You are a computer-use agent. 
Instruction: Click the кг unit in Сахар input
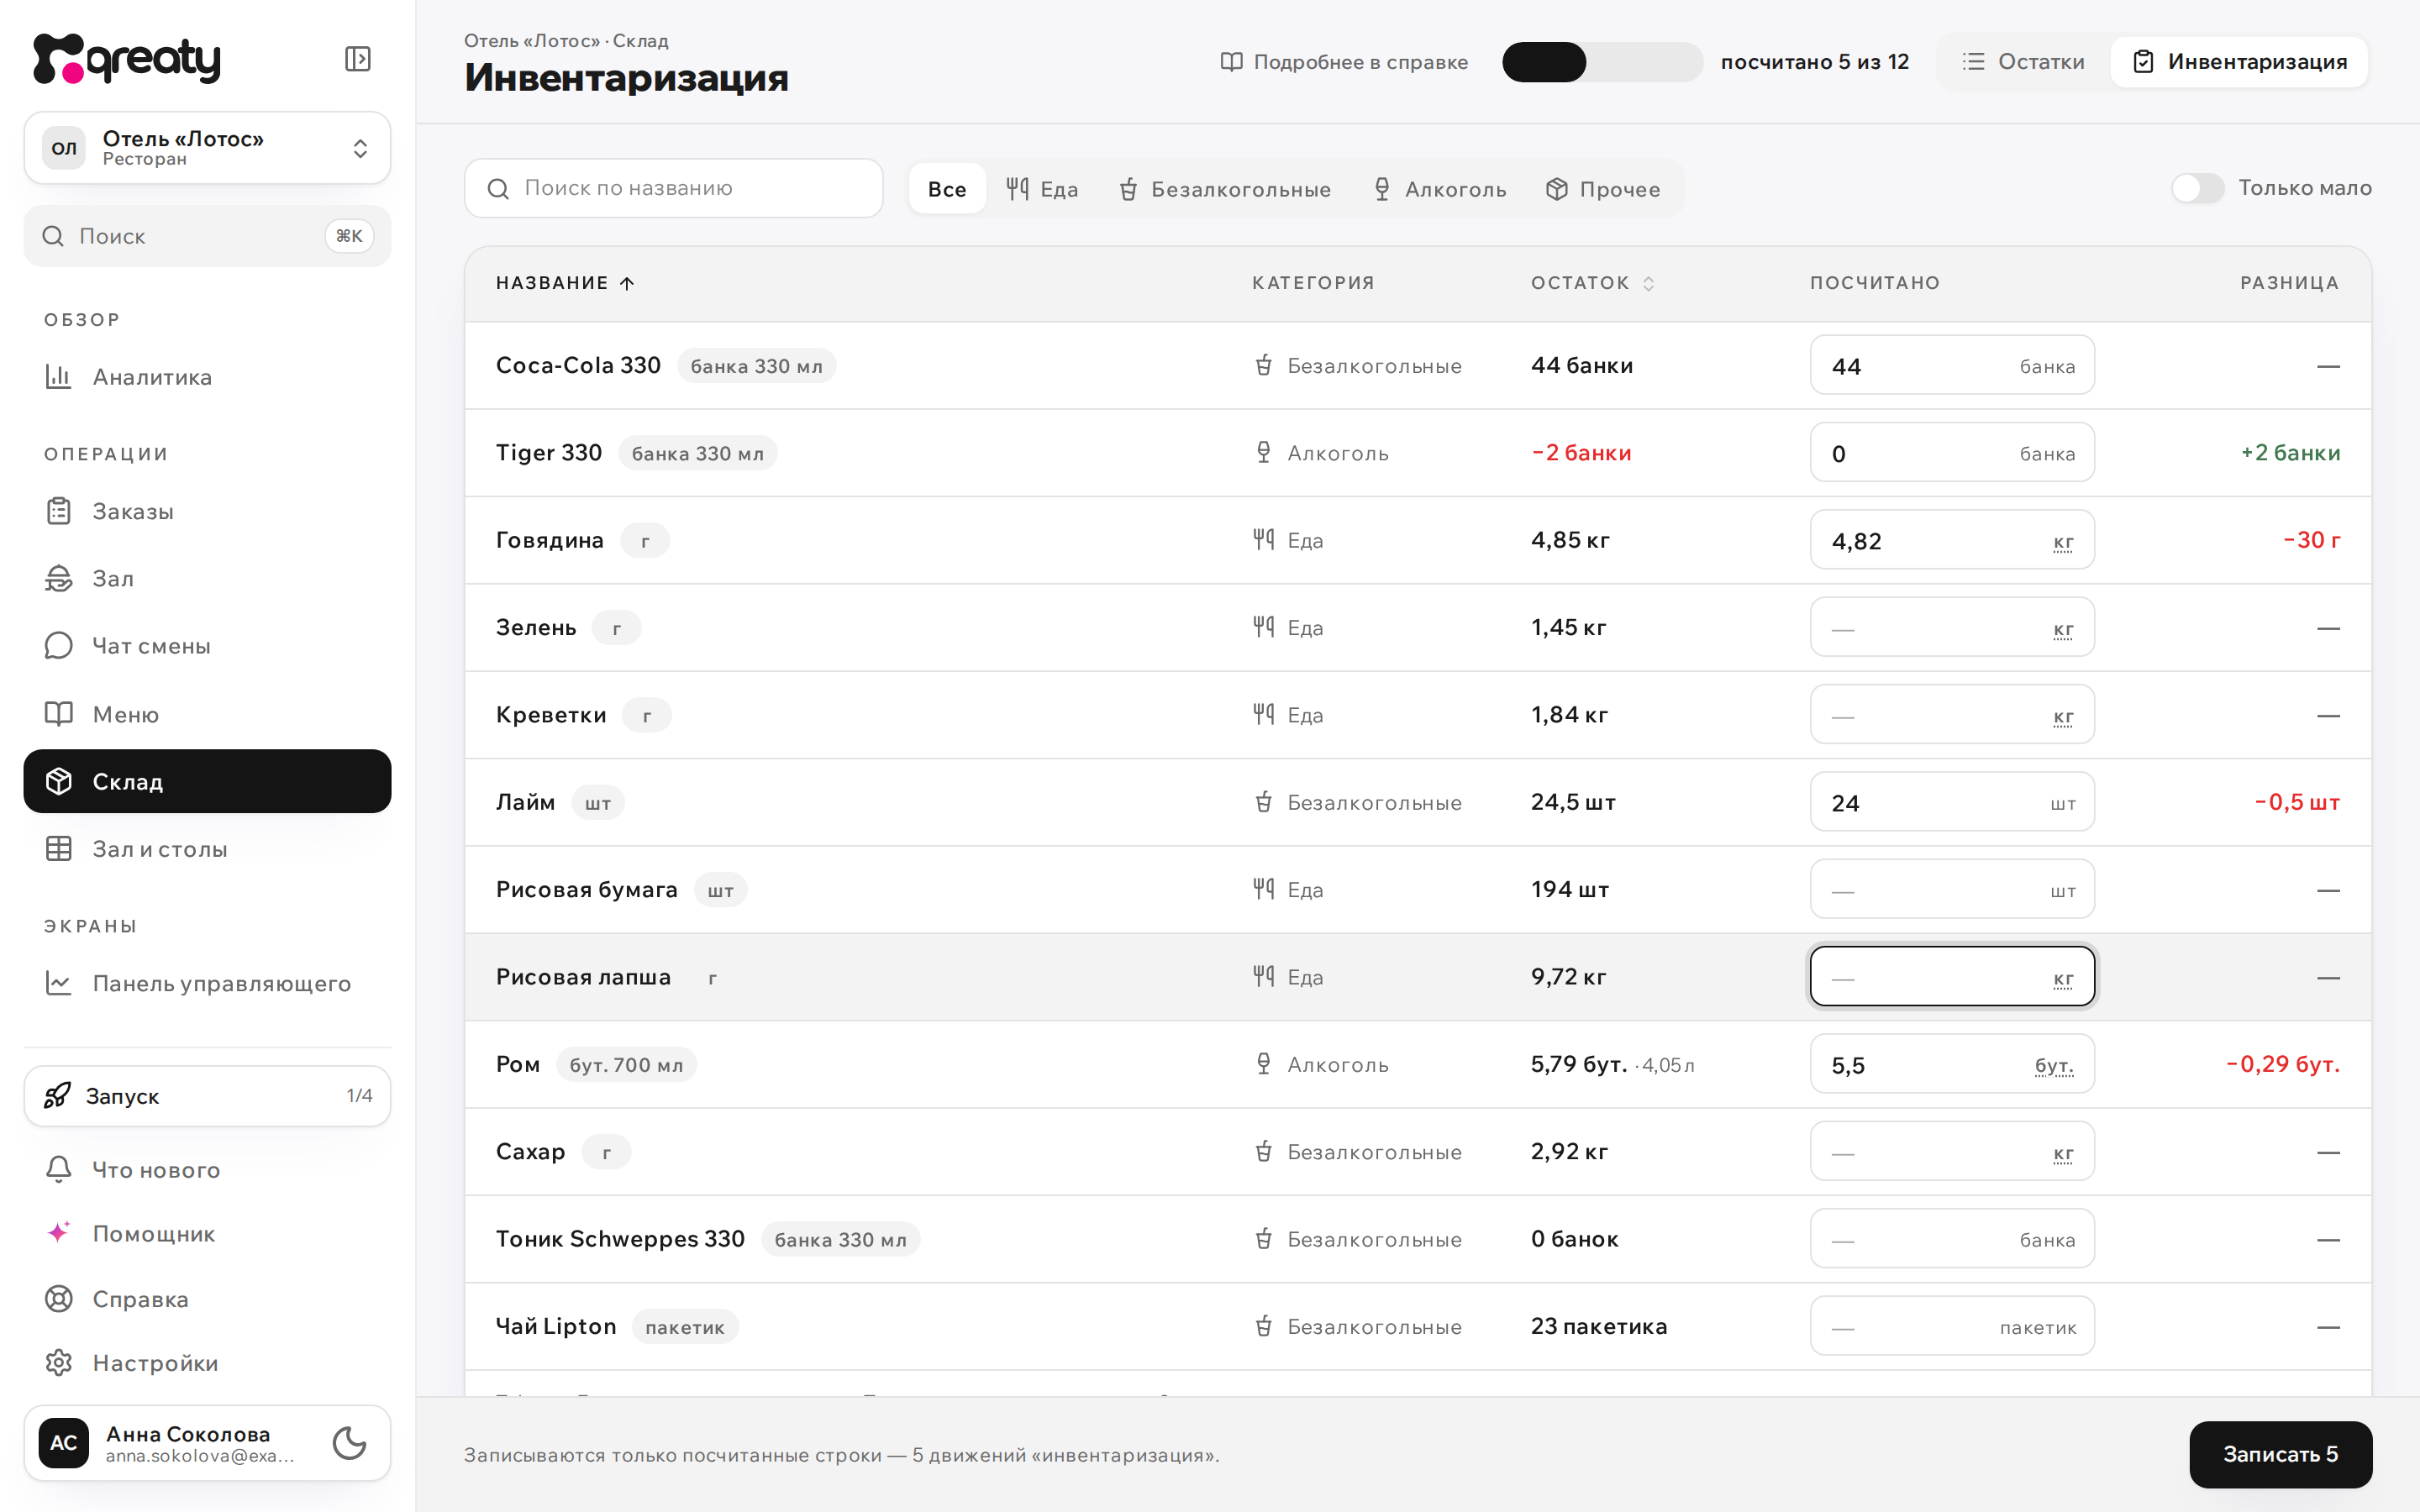pyautogui.click(x=2063, y=1153)
